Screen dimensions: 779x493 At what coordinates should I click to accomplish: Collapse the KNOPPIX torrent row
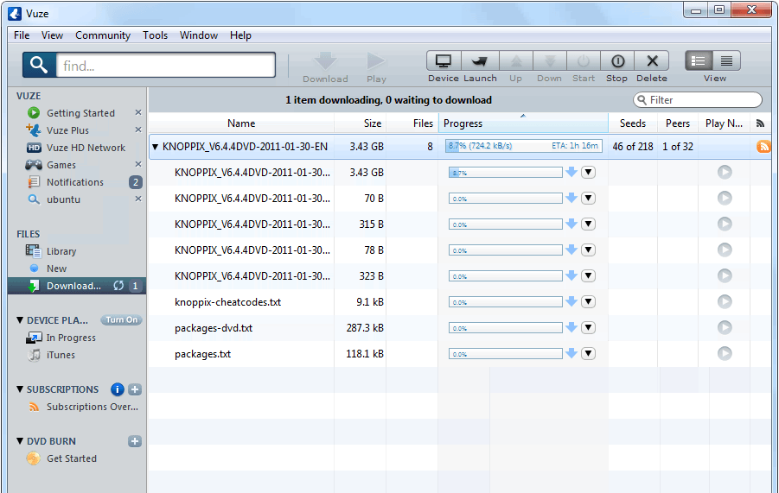tap(155, 147)
